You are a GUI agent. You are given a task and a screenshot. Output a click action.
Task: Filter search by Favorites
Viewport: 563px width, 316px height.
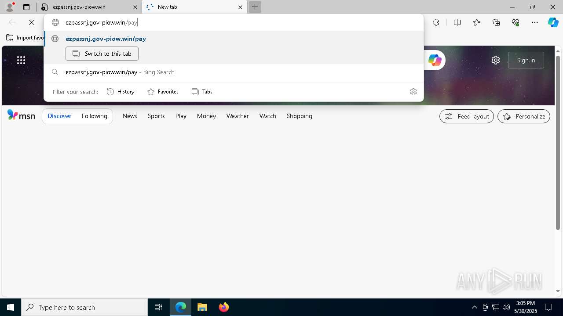163,92
